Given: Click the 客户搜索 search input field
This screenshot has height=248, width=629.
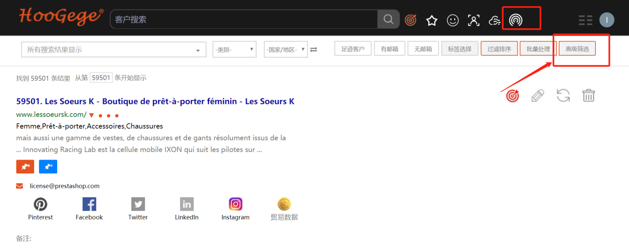Looking at the screenshot, I should tap(244, 20).
